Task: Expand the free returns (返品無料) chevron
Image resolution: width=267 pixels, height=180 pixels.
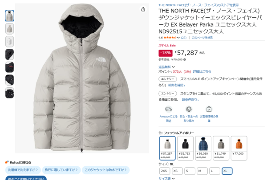Action: click(174, 67)
